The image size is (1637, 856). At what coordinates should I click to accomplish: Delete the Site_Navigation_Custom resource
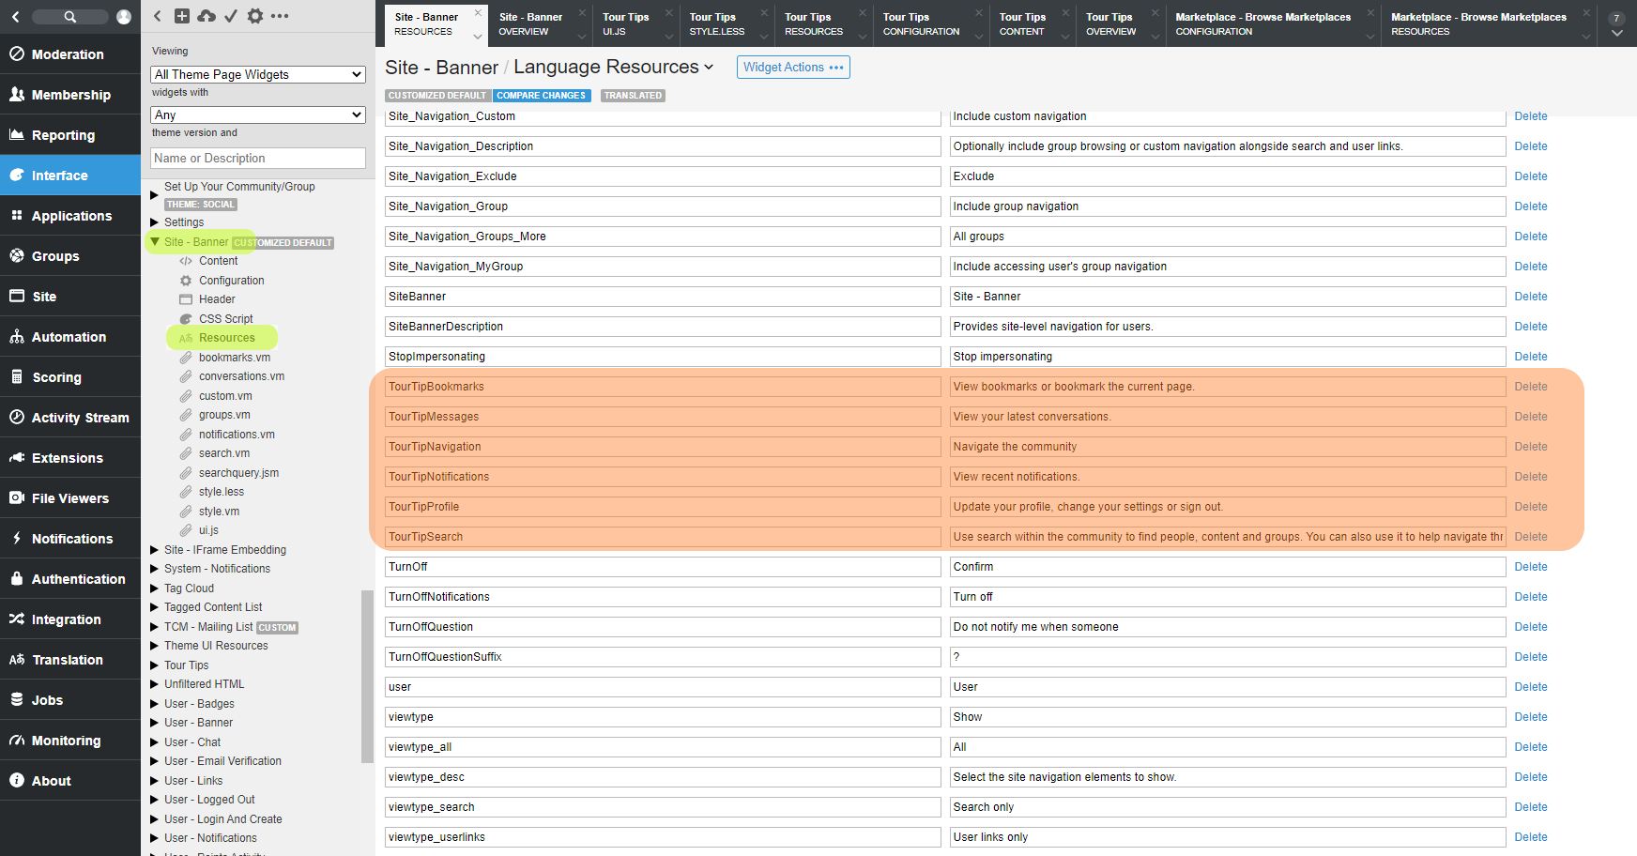pos(1530,116)
